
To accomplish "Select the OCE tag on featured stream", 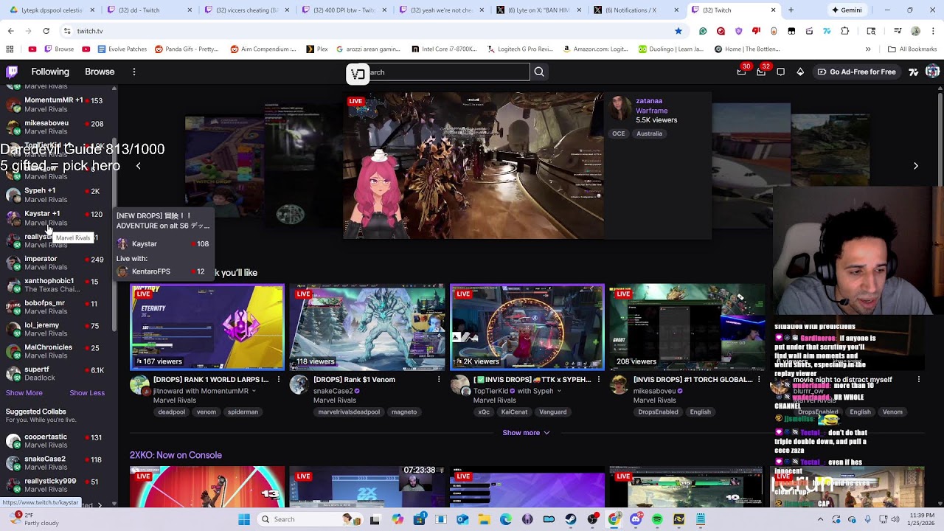I will [618, 133].
